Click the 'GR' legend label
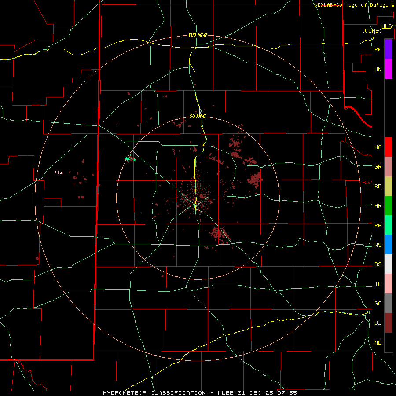Viewport: 396px width, 396px height. pyautogui.click(x=378, y=167)
